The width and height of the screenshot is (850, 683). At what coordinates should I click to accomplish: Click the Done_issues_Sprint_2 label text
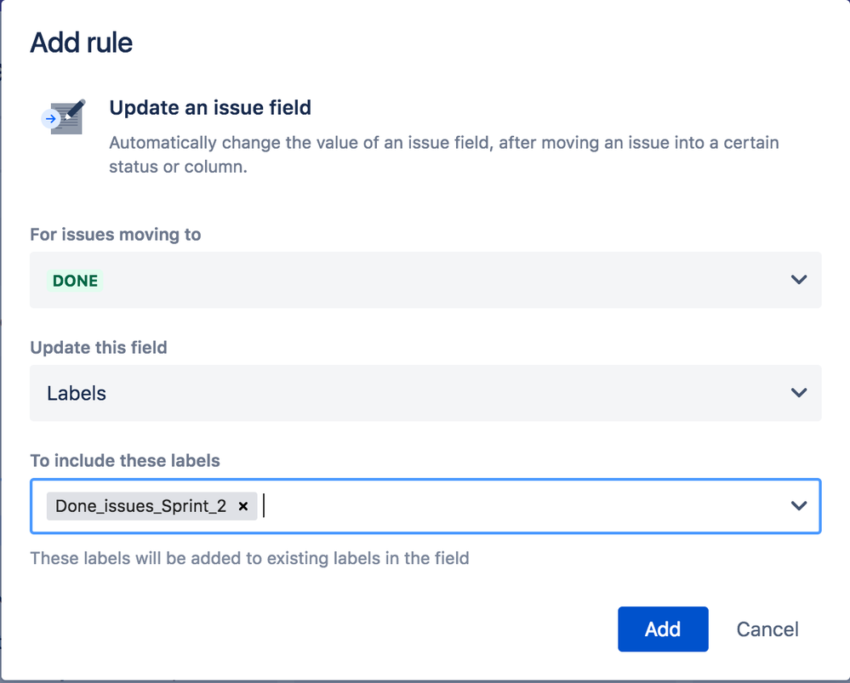pyautogui.click(x=141, y=506)
